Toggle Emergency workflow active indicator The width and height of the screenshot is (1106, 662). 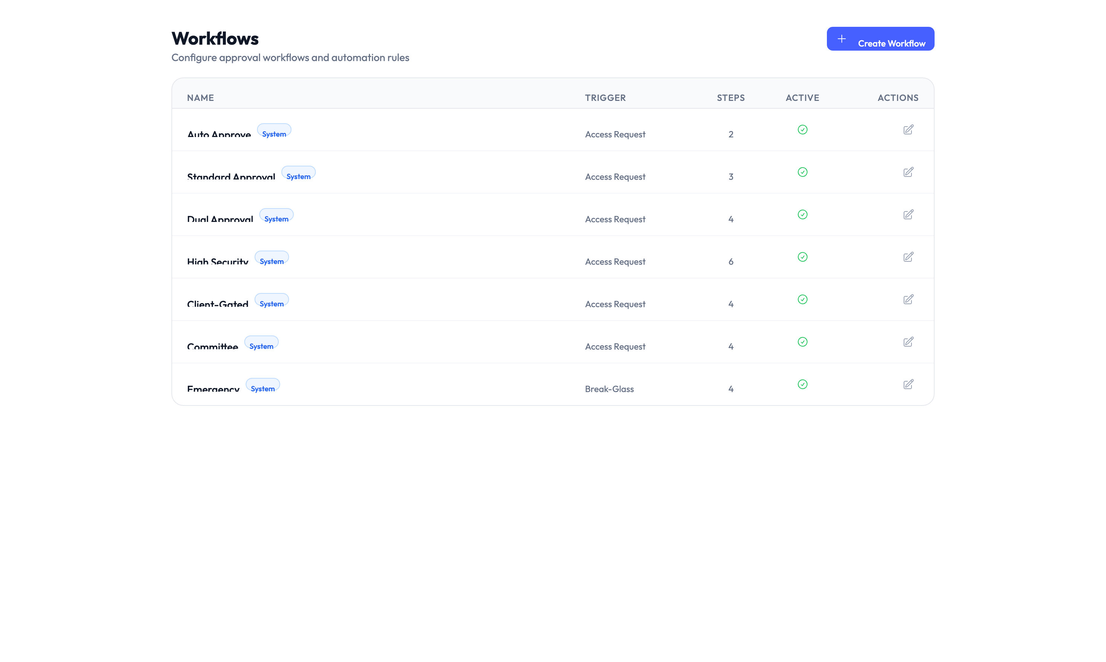pyautogui.click(x=802, y=384)
